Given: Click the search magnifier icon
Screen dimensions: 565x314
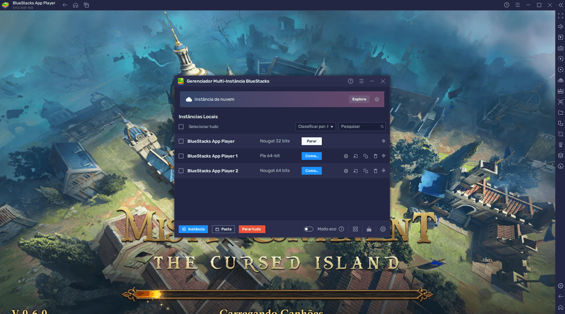Looking at the screenshot, I should point(382,127).
